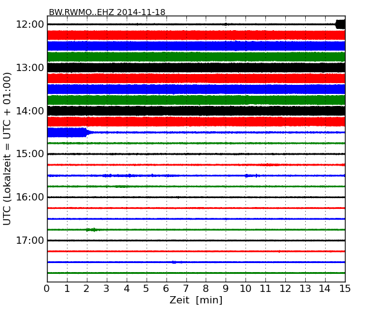Click the y-axis title "UTC (Lokalzeit = UTC + 01:00)"
The image size is (392, 313).
click(7, 149)
